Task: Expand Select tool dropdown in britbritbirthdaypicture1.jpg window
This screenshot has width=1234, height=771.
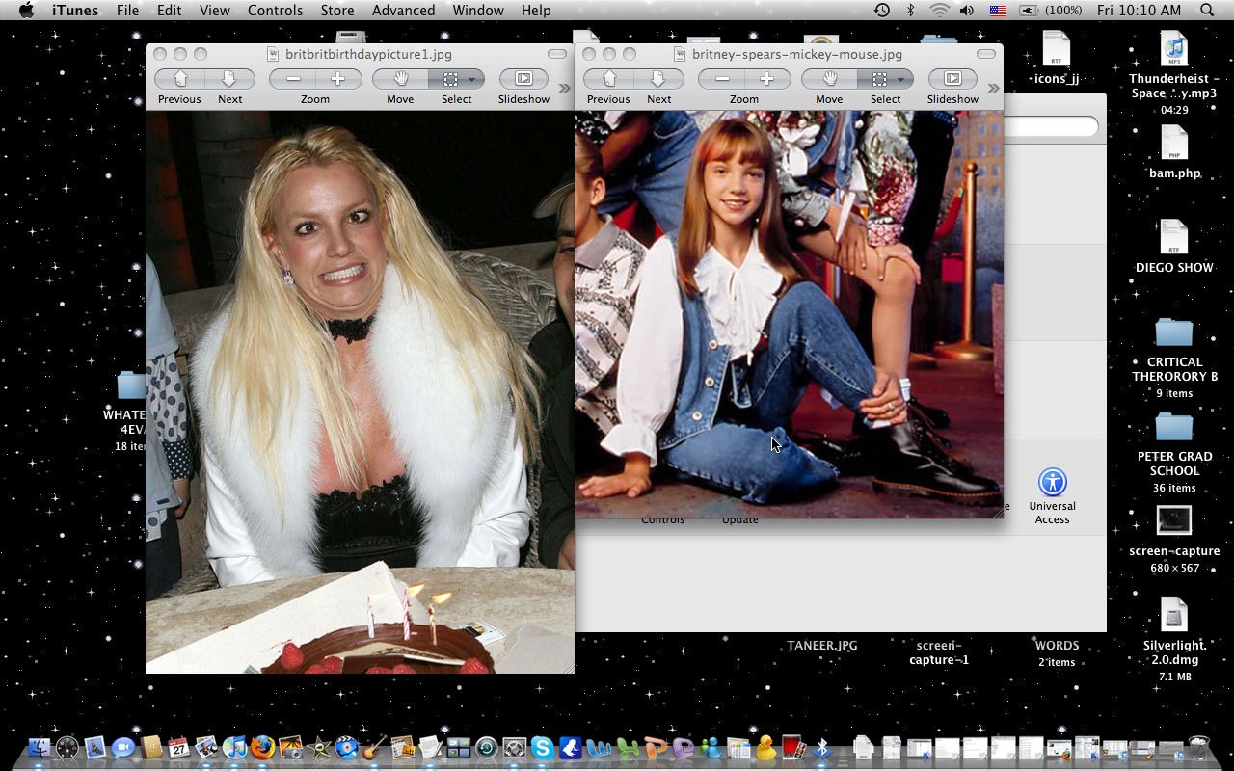Action: [x=472, y=79]
